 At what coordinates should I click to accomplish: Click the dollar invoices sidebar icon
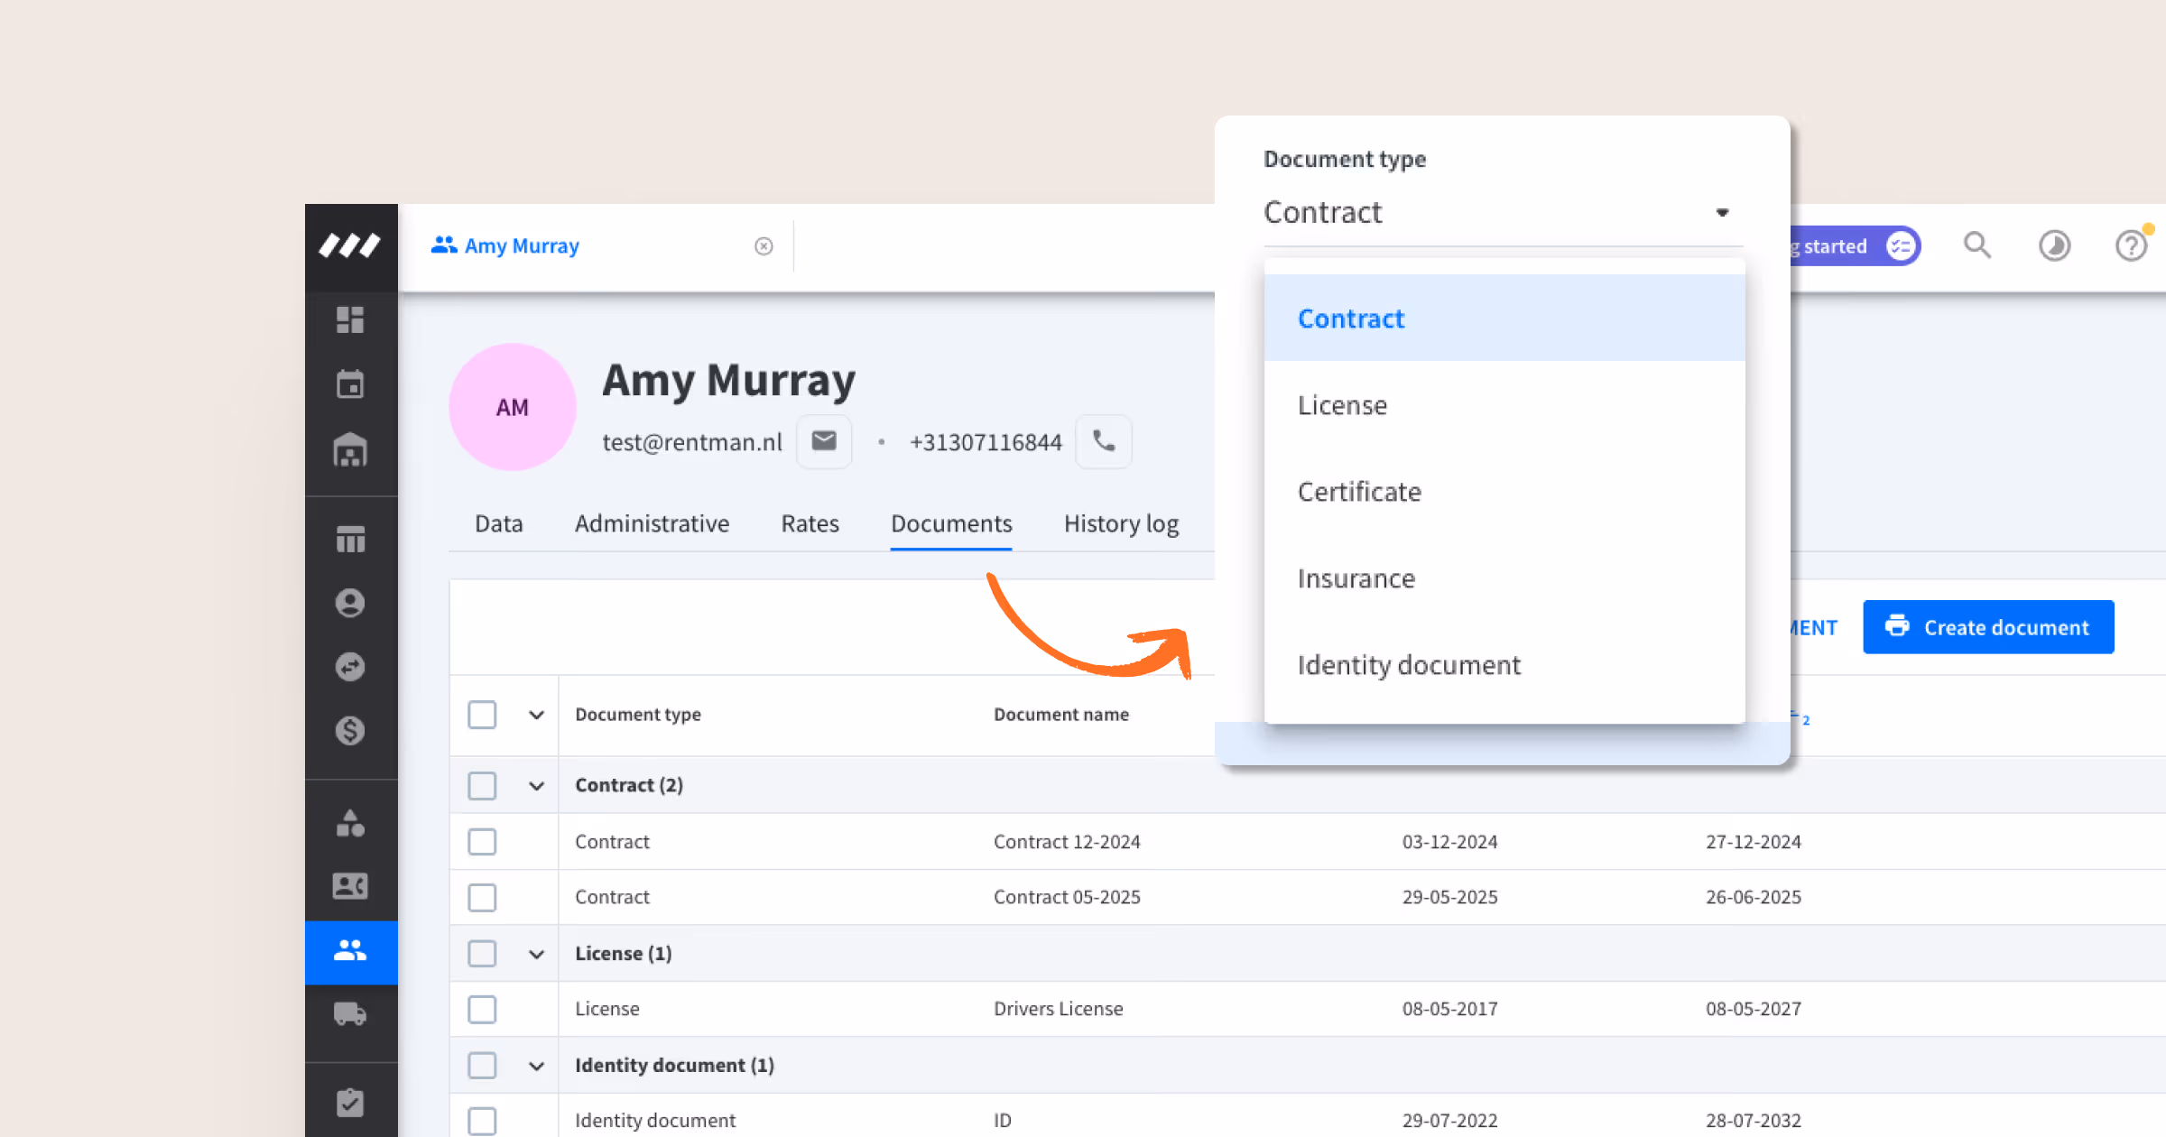pyautogui.click(x=350, y=730)
